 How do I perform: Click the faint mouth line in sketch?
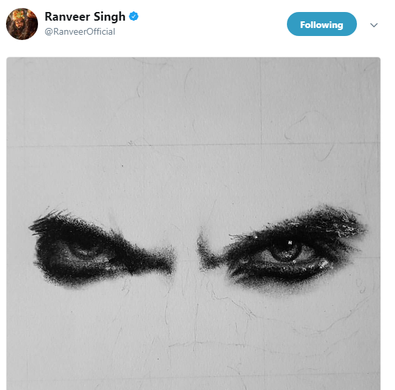[207, 345]
